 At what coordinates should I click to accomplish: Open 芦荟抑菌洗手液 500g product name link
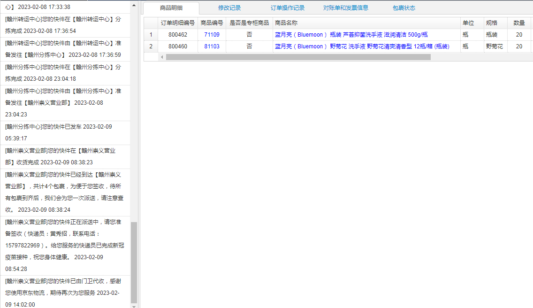coord(351,35)
